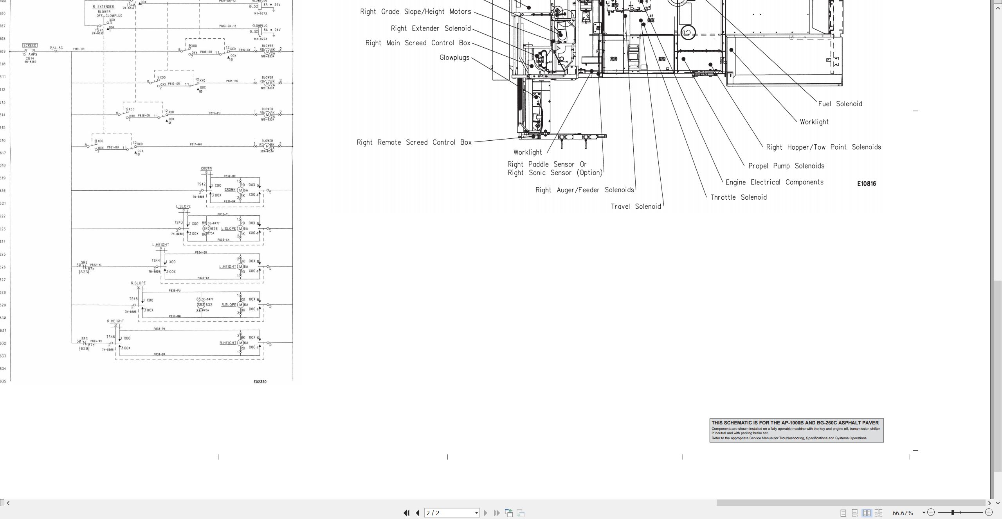Click the L.HEIGHT switch label

coord(160,245)
